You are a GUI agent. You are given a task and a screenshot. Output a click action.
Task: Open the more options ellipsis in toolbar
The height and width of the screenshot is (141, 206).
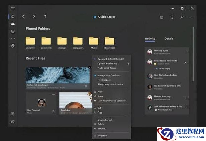[192, 17]
